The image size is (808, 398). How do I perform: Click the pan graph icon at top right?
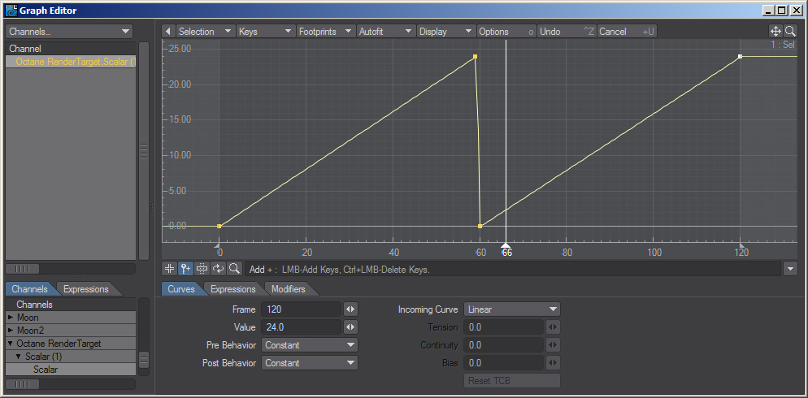coord(775,32)
